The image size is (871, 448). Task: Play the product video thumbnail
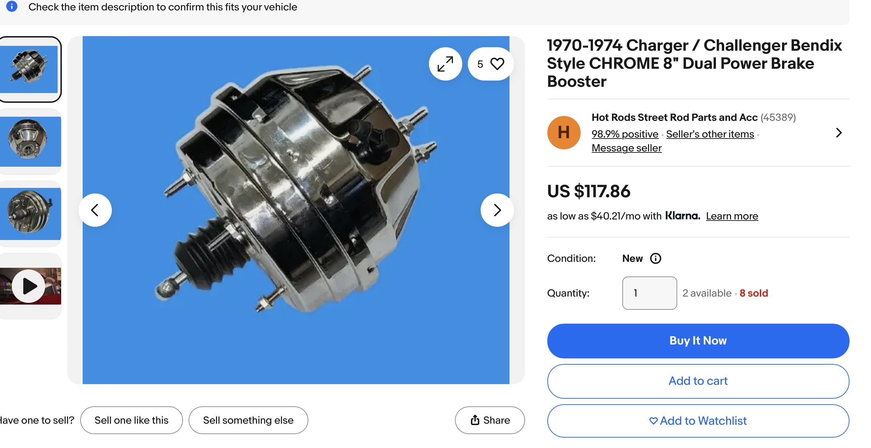(30, 286)
